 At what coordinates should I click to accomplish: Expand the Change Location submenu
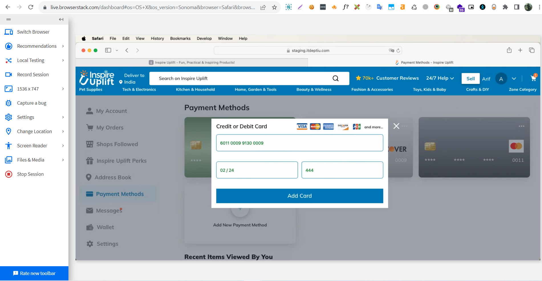click(63, 131)
